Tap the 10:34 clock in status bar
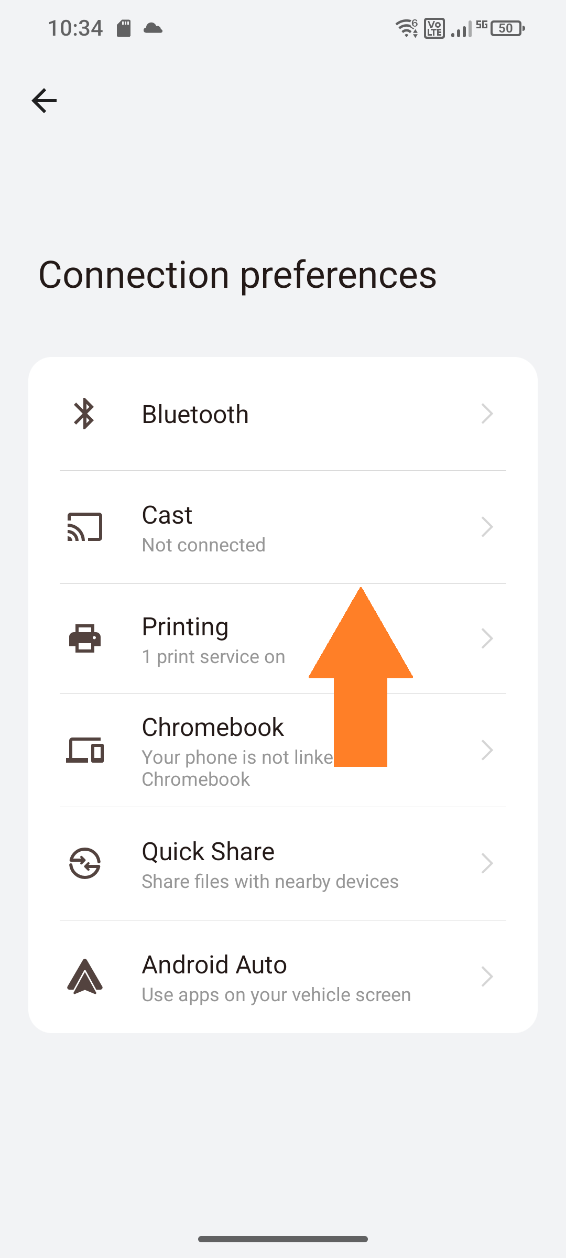Viewport: 566px width, 1258px height. point(77,28)
